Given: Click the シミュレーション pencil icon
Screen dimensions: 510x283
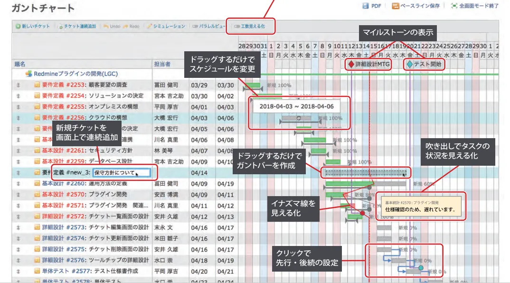Looking at the screenshot, I should pos(149,26).
